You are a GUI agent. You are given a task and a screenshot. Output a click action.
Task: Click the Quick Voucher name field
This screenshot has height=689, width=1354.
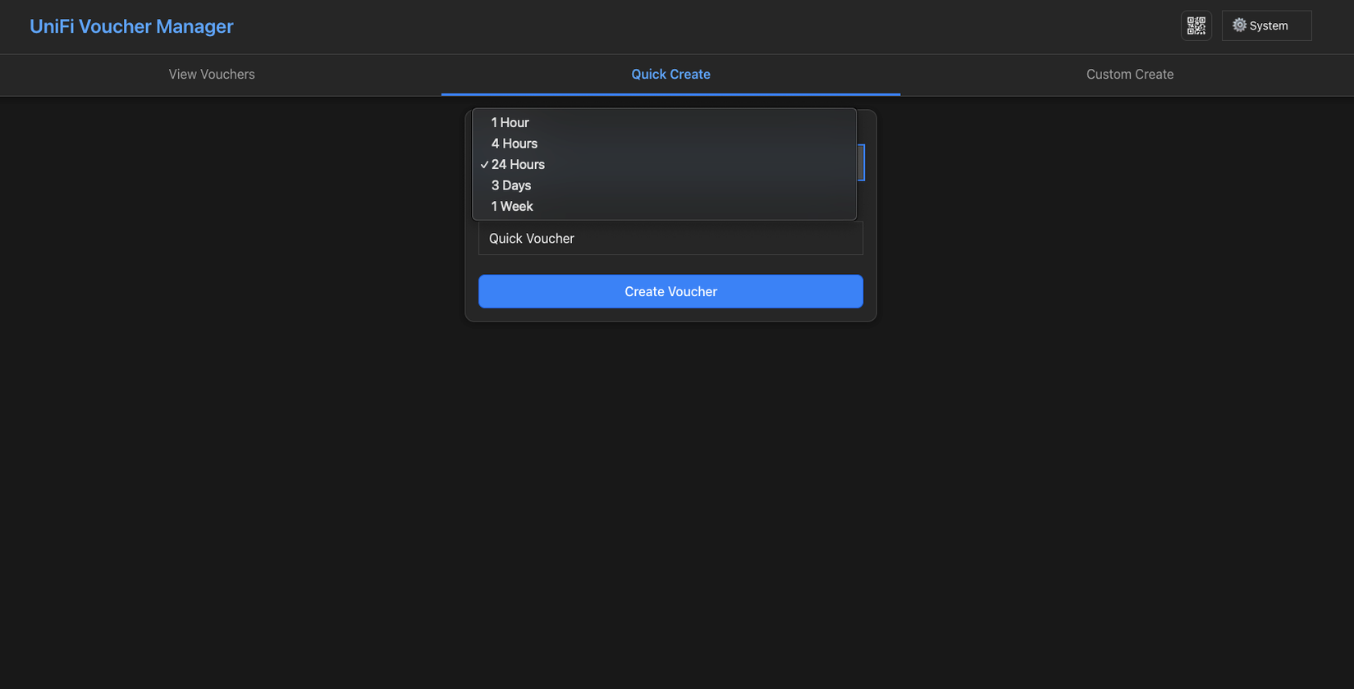(670, 239)
